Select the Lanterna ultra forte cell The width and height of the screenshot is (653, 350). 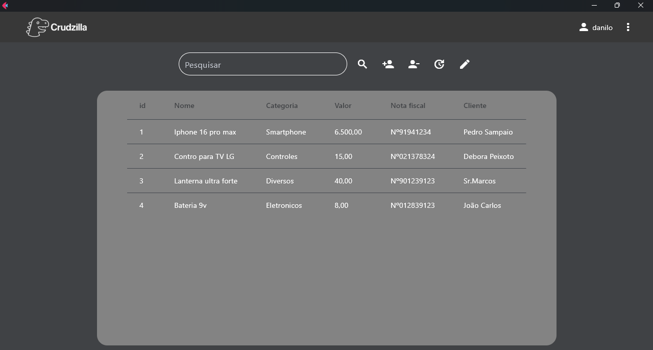pyautogui.click(x=206, y=181)
